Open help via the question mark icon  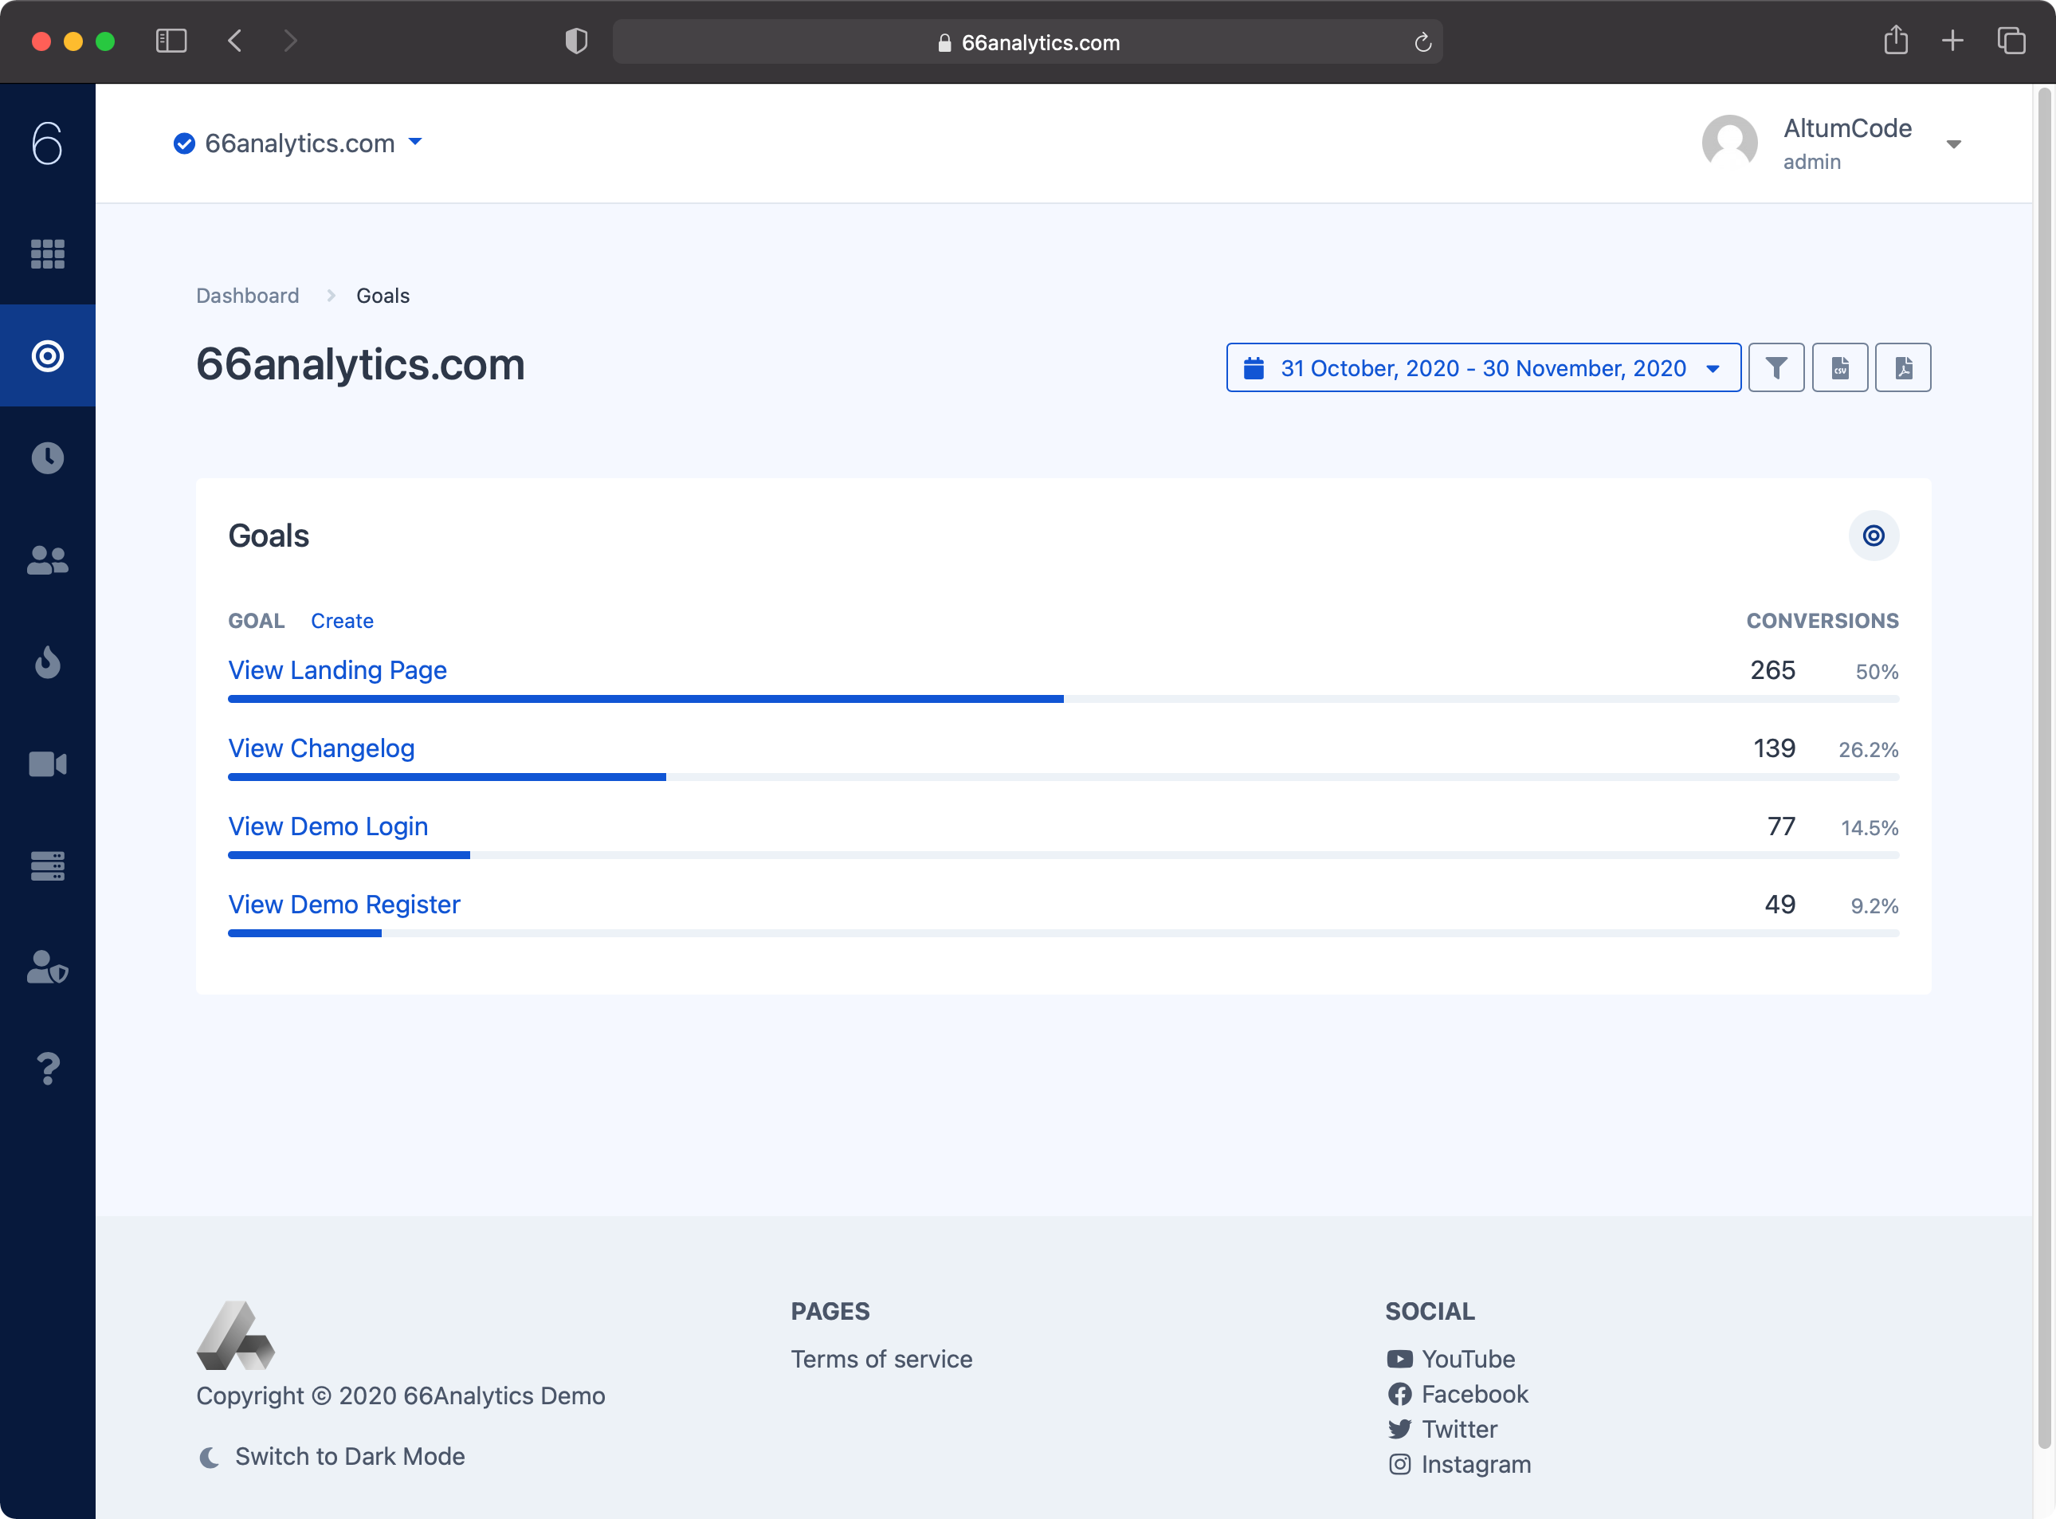coord(47,1069)
